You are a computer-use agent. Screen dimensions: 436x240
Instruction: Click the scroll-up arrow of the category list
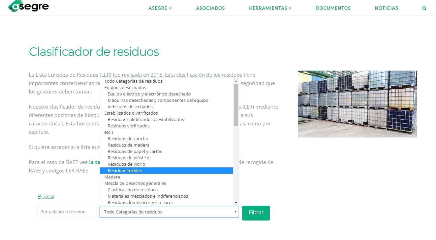coord(236,81)
